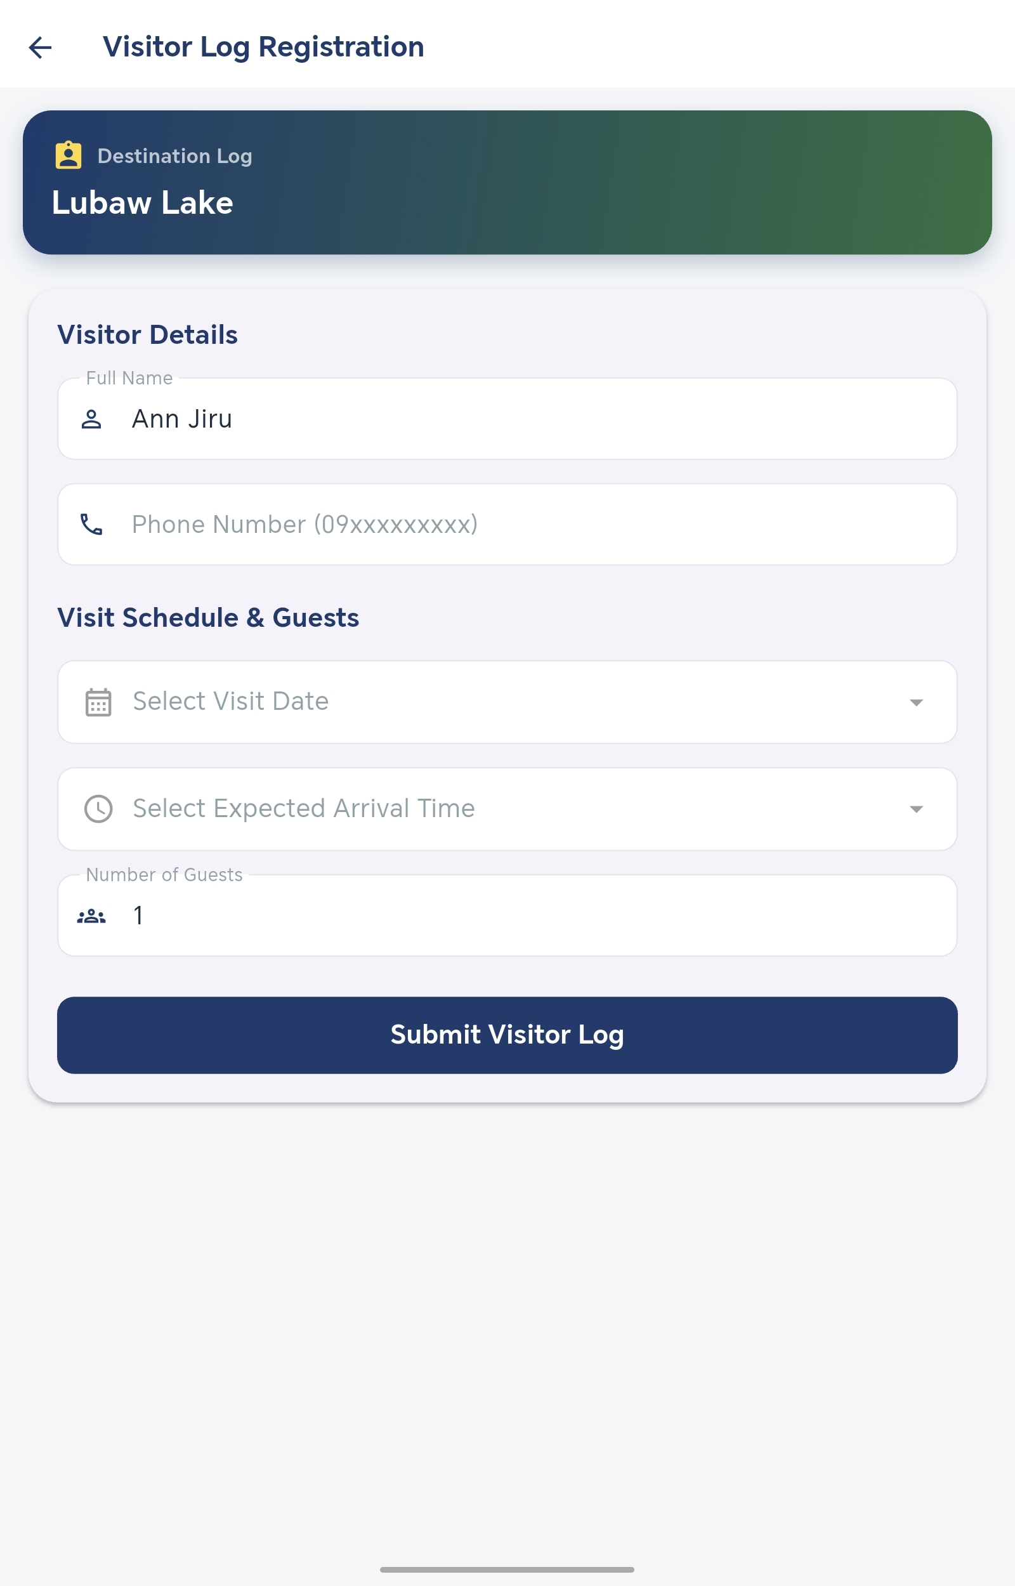1015x1586 pixels.
Task: Expand the visit date dropdown arrow
Action: [916, 703]
